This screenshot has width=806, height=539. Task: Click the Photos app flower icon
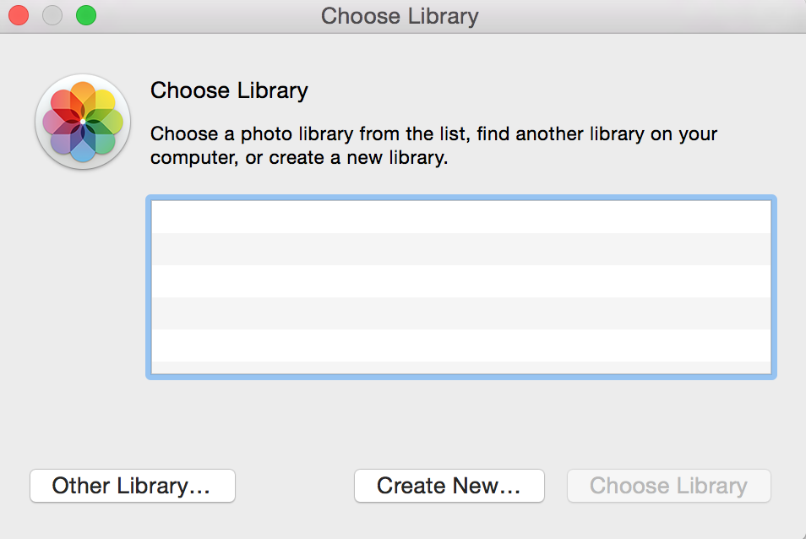click(83, 122)
